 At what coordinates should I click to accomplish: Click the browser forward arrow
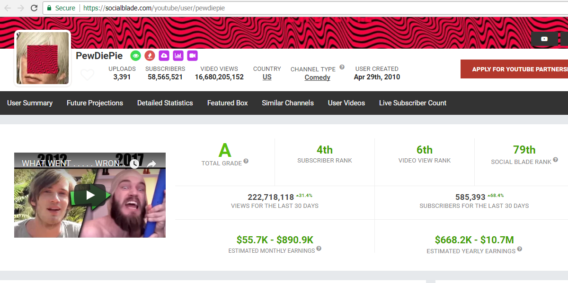[21, 8]
